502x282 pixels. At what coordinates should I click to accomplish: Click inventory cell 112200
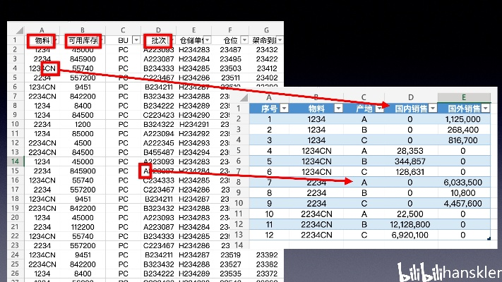(x=83, y=227)
